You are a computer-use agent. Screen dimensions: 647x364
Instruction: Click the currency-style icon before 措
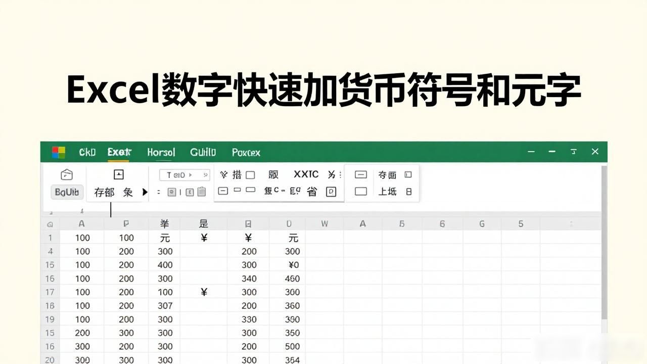(x=224, y=175)
